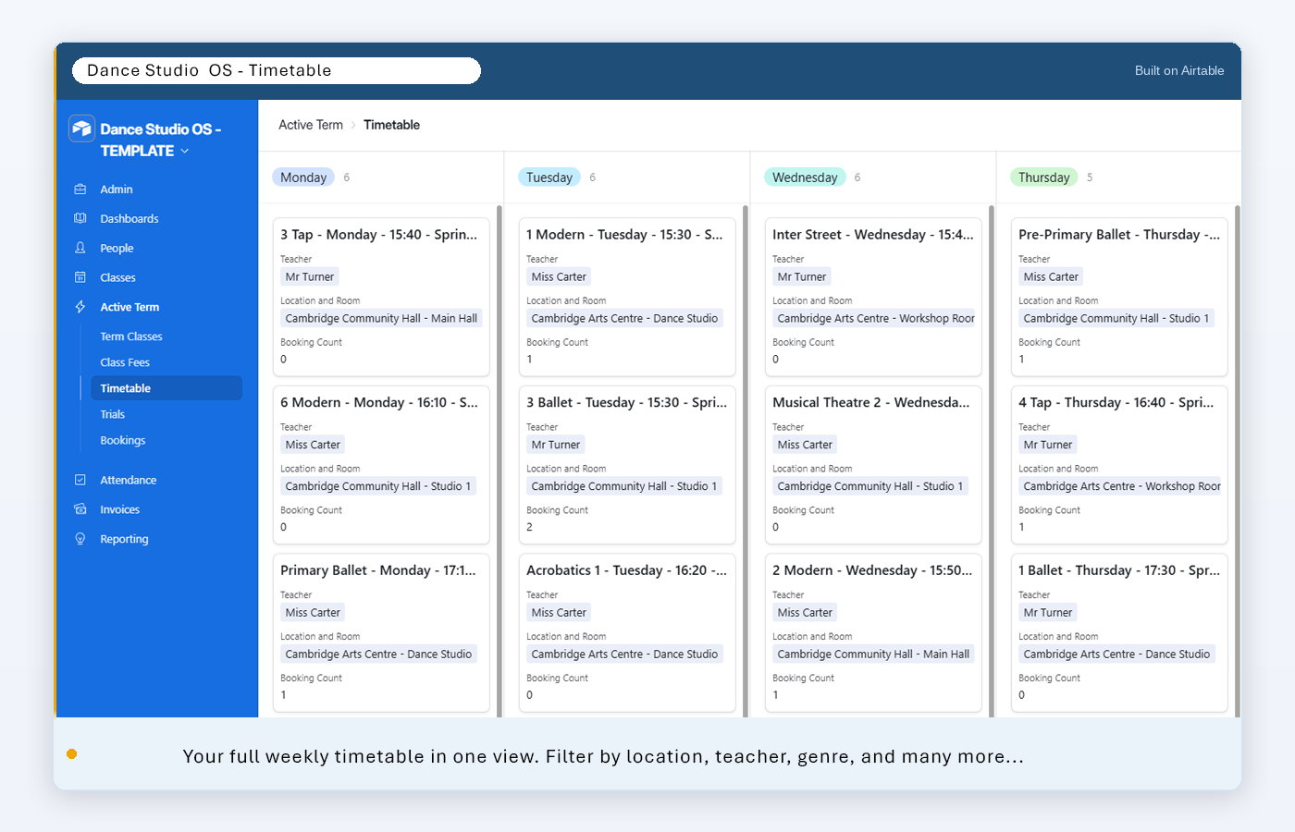Click the Dance Studio OS app logo icon
Image resolution: width=1295 pixels, height=832 pixels.
(x=81, y=128)
